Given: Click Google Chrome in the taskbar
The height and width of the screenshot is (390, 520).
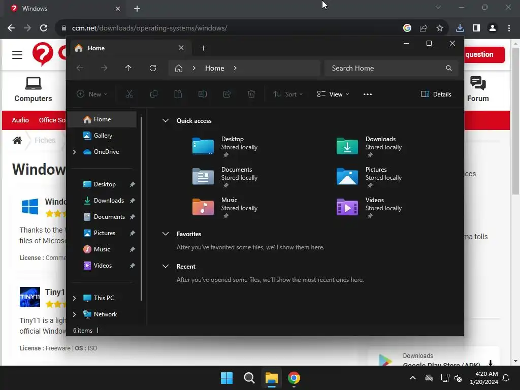Looking at the screenshot, I should pos(294,378).
